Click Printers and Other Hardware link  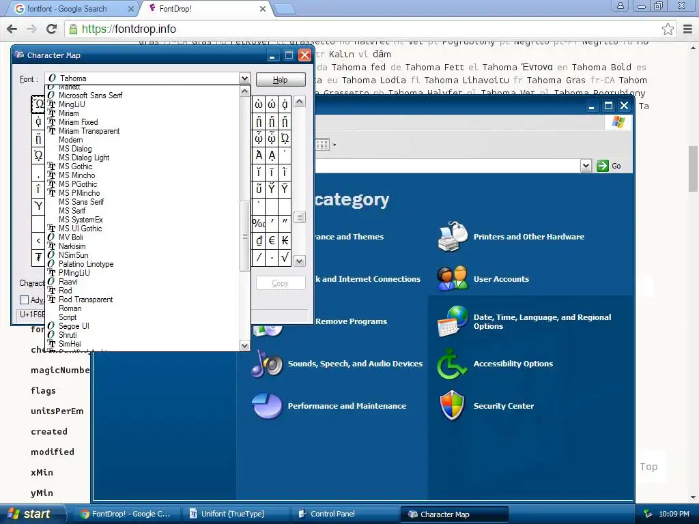(x=529, y=237)
